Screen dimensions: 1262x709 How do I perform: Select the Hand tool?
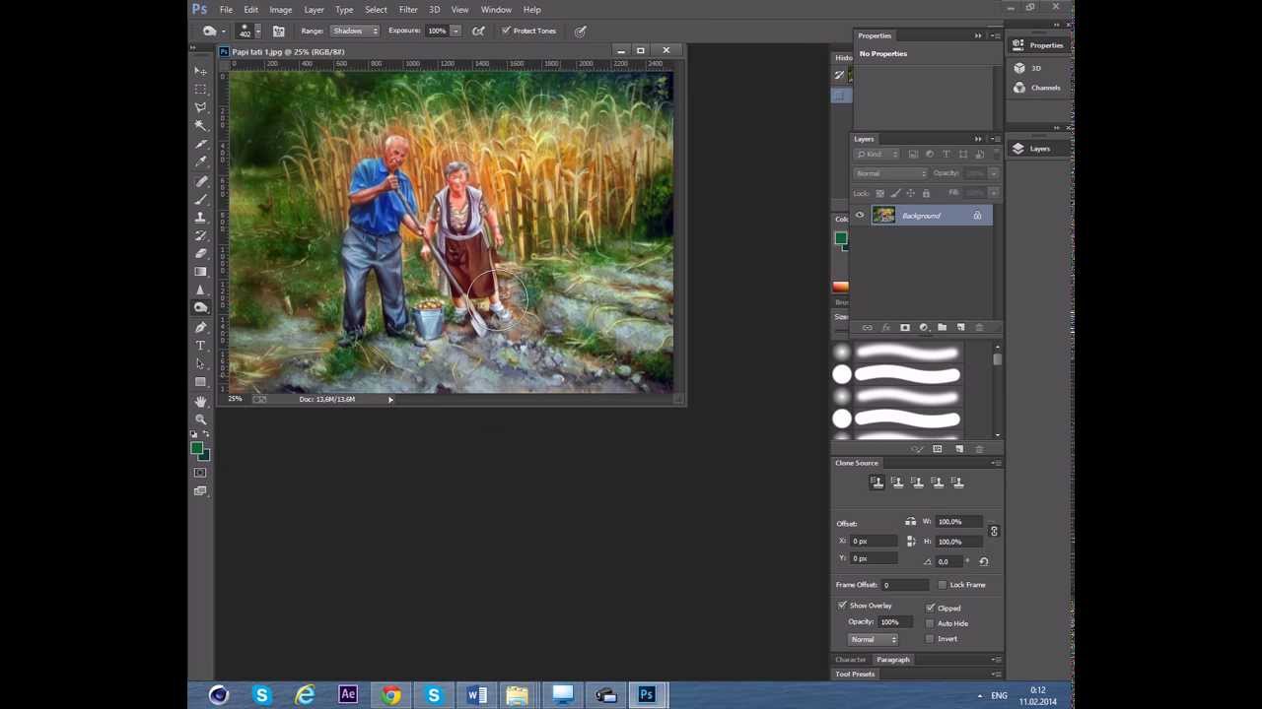(x=201, y=402)
